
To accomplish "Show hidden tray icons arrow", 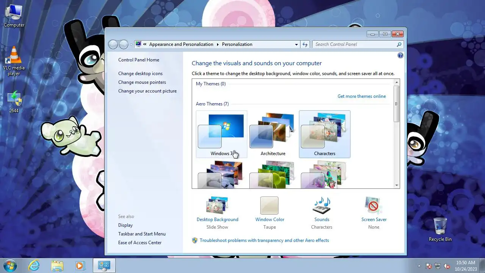I will (x=419, y=266).
